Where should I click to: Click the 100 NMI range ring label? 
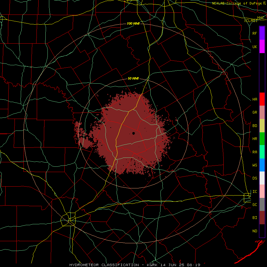[133, 23]
